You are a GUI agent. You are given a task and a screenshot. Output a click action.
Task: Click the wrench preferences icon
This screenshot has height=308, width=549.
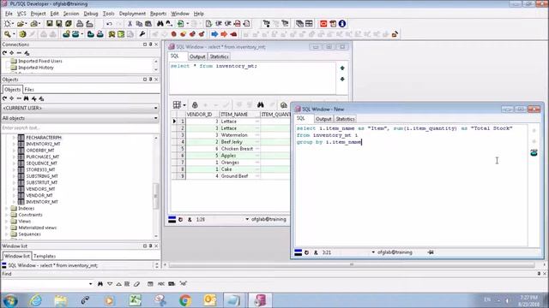click(x=142, y=34)
